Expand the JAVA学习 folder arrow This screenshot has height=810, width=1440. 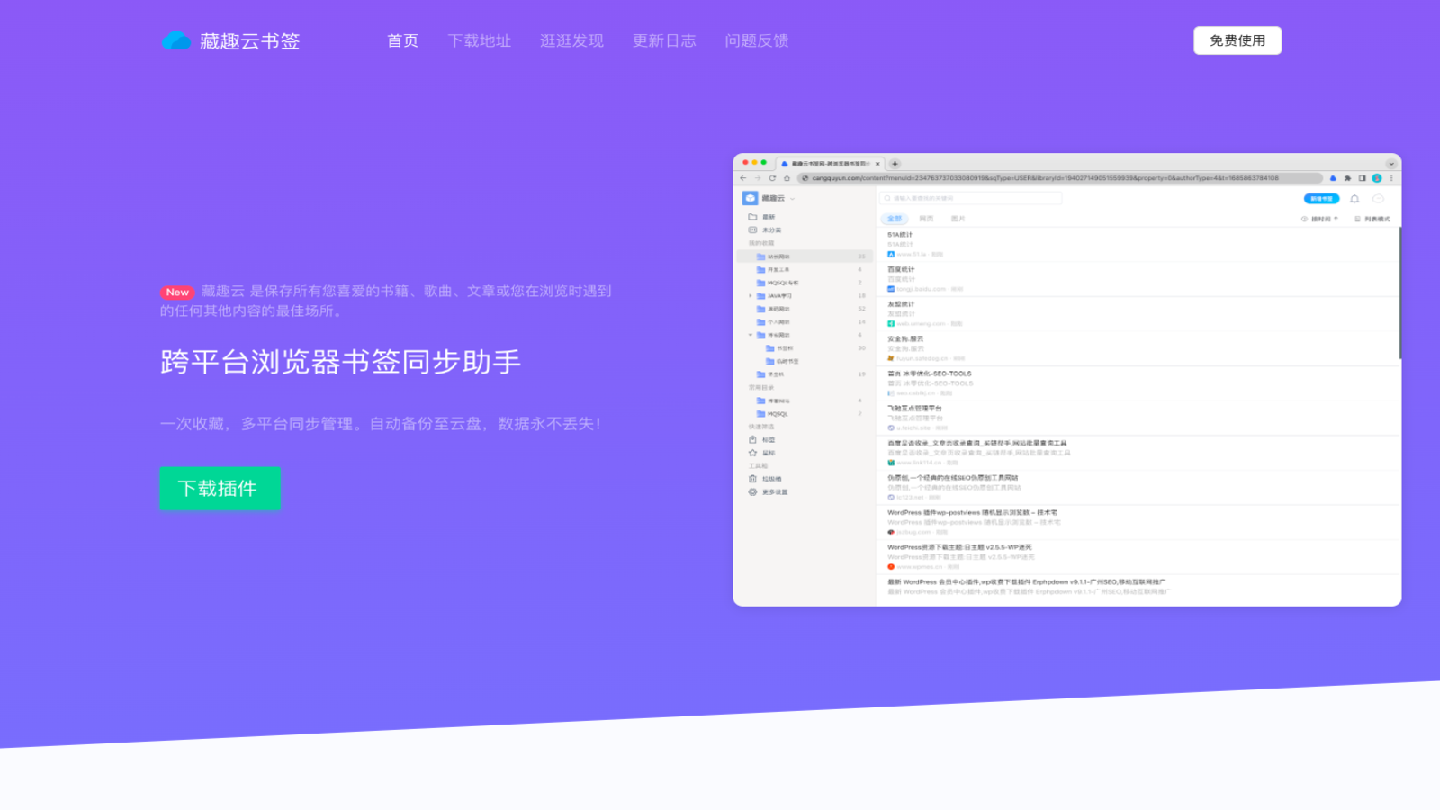coord(751,295)
